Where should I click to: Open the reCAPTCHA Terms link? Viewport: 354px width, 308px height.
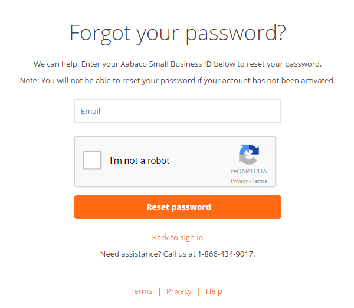coord(260,181)
